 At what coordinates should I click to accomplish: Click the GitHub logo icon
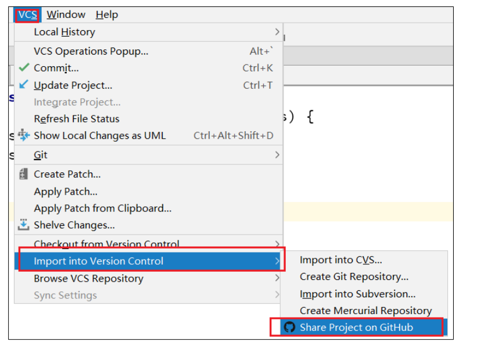289,327
